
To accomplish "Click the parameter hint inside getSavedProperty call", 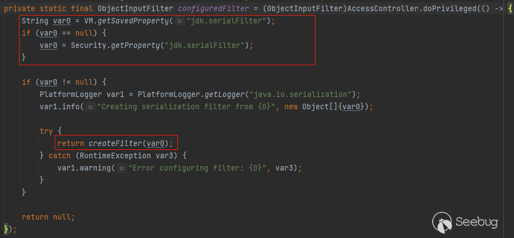I will 180,21.
